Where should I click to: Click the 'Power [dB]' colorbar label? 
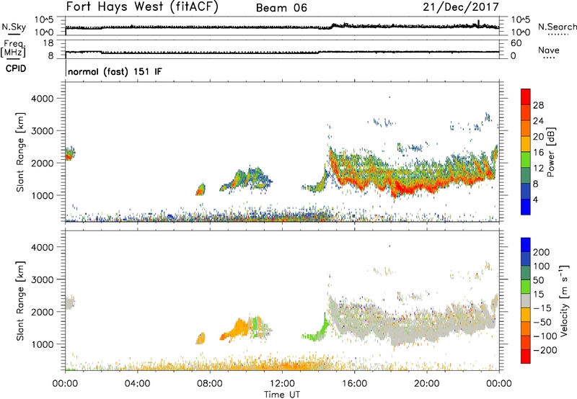[550, 152]
